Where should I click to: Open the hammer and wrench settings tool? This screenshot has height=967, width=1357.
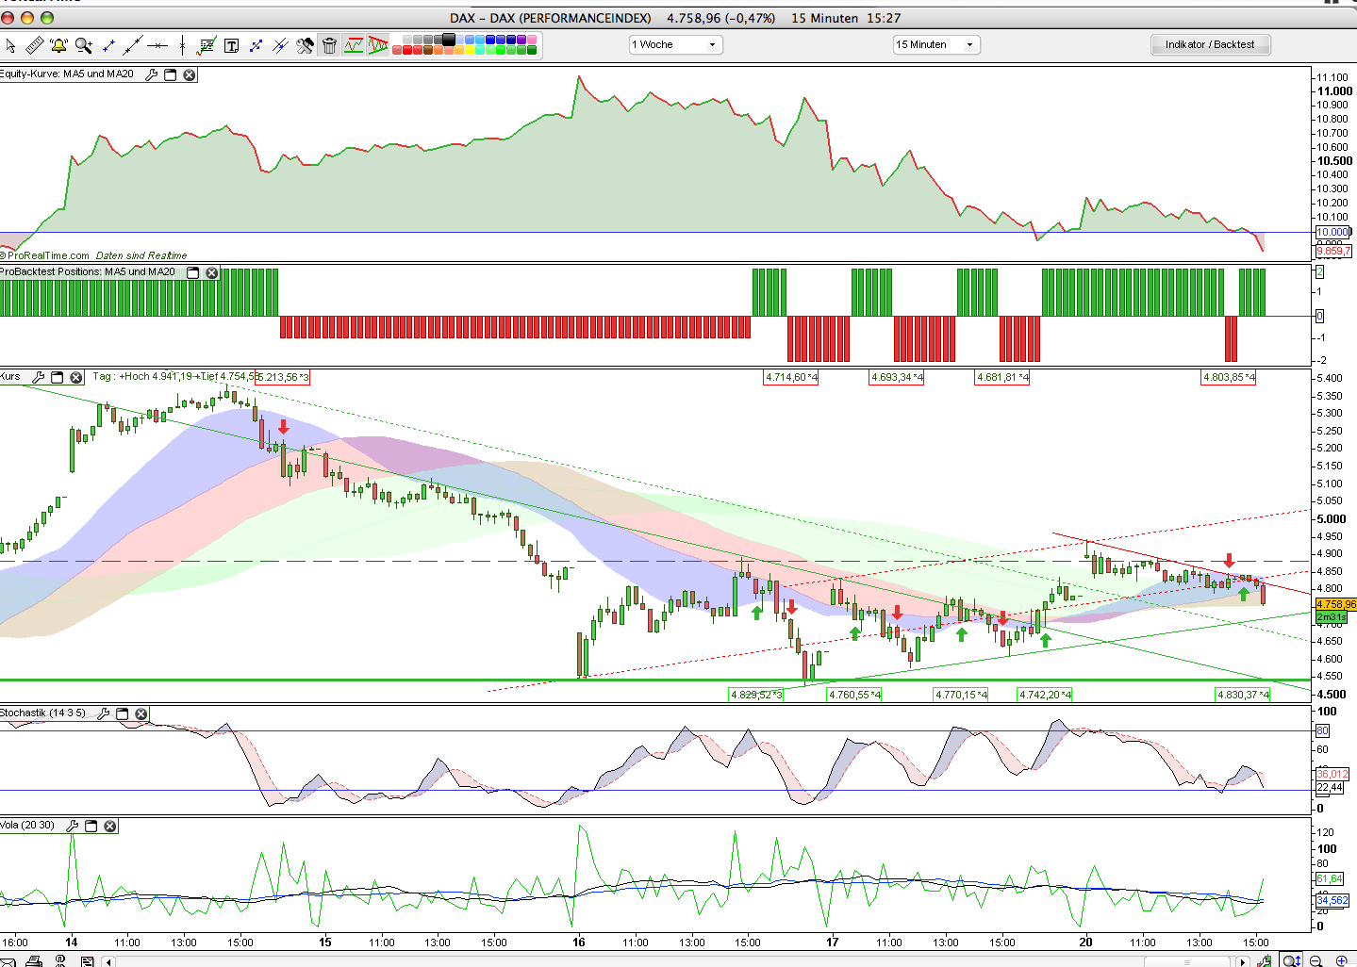(x=305, y=45)
